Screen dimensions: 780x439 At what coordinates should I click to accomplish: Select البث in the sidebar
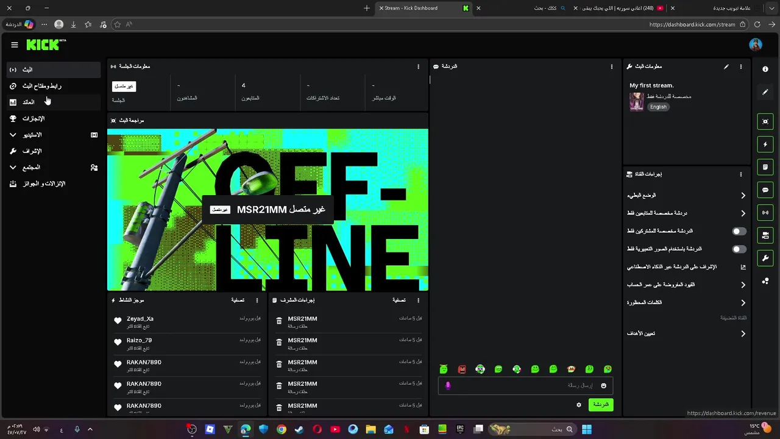tap(54, 70)
